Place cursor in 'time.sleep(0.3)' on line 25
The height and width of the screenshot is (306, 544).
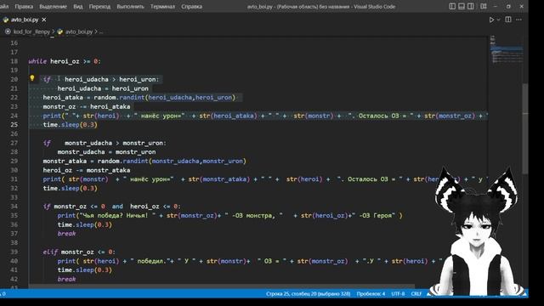[70, 125]
